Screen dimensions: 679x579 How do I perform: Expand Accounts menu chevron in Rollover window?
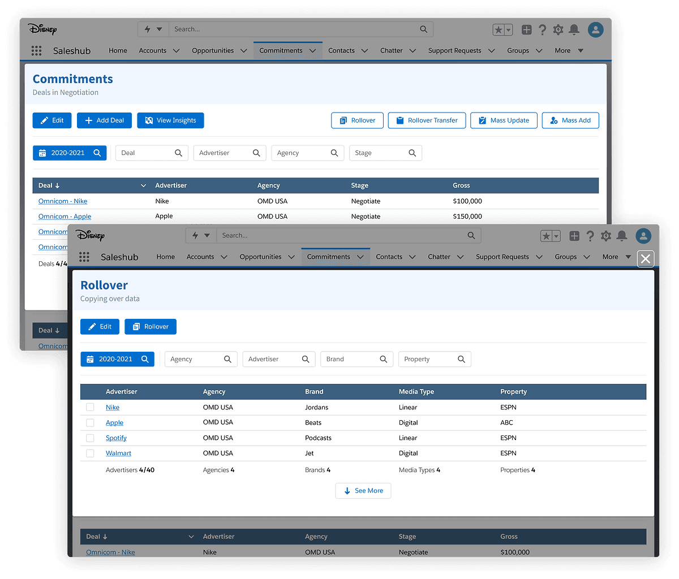tap(224, 257)
